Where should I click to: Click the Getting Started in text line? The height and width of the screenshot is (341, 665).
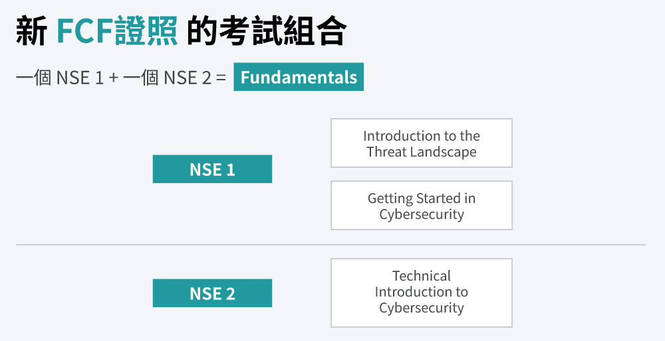[x=422, y=198]
